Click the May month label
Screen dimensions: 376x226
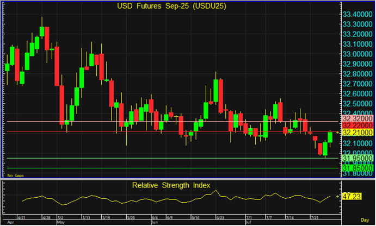pos(61,222)
